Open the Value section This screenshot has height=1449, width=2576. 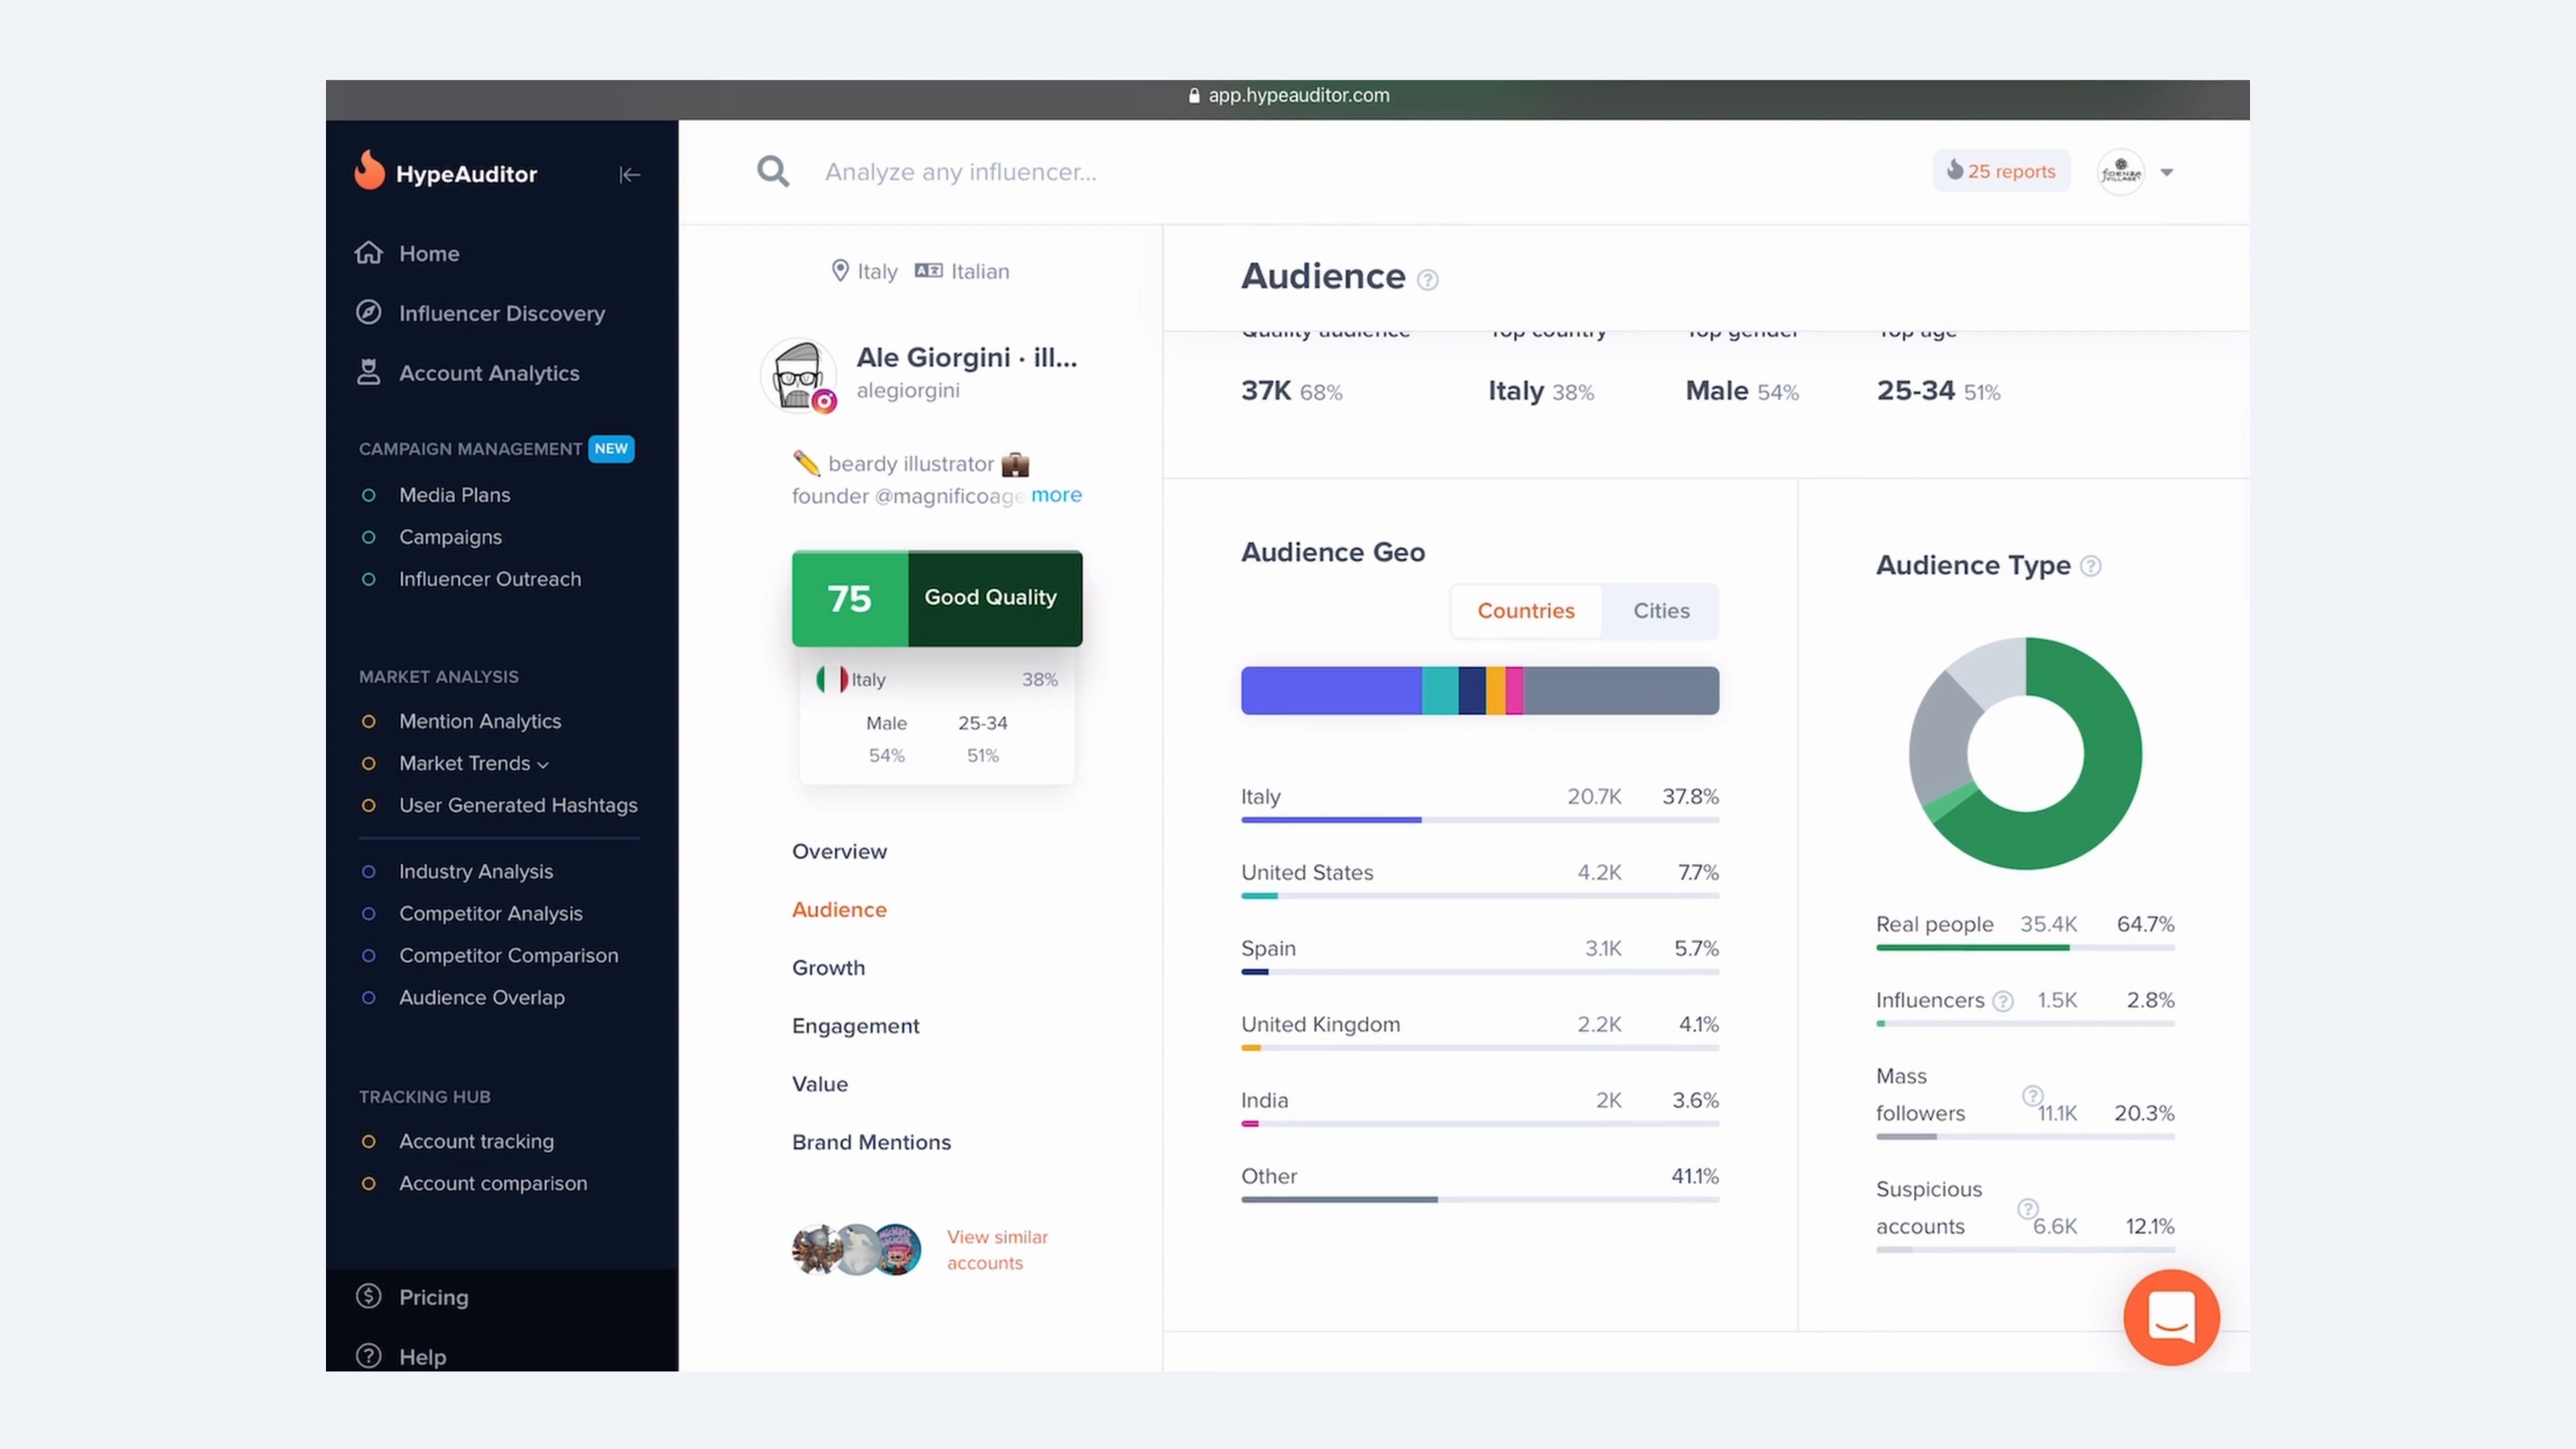[x=819, y=1083]
